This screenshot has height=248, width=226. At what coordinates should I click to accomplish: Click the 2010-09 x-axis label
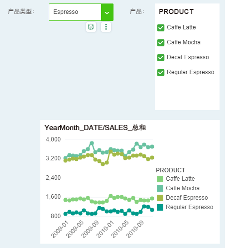tap(135, 229)
